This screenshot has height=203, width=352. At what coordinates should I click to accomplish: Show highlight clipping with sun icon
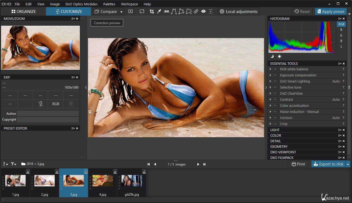click(x=279, y=56)
